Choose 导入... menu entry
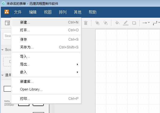The image size is (160, 113). point(46,56)
